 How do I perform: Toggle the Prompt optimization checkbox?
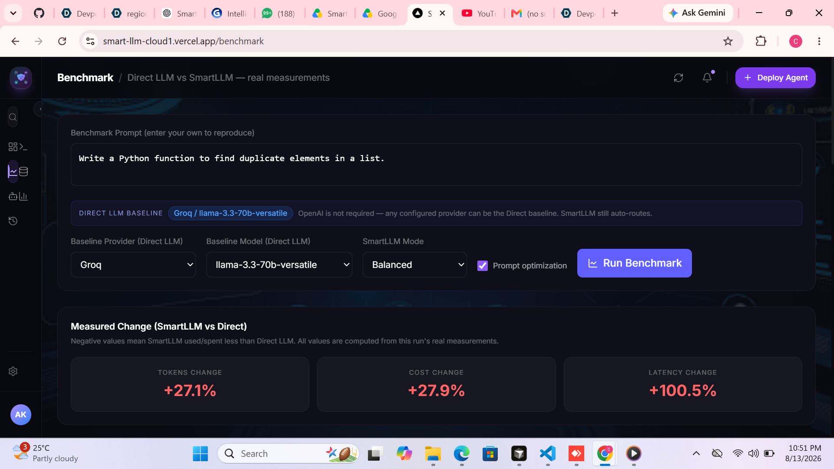click(x=483, y=266)
